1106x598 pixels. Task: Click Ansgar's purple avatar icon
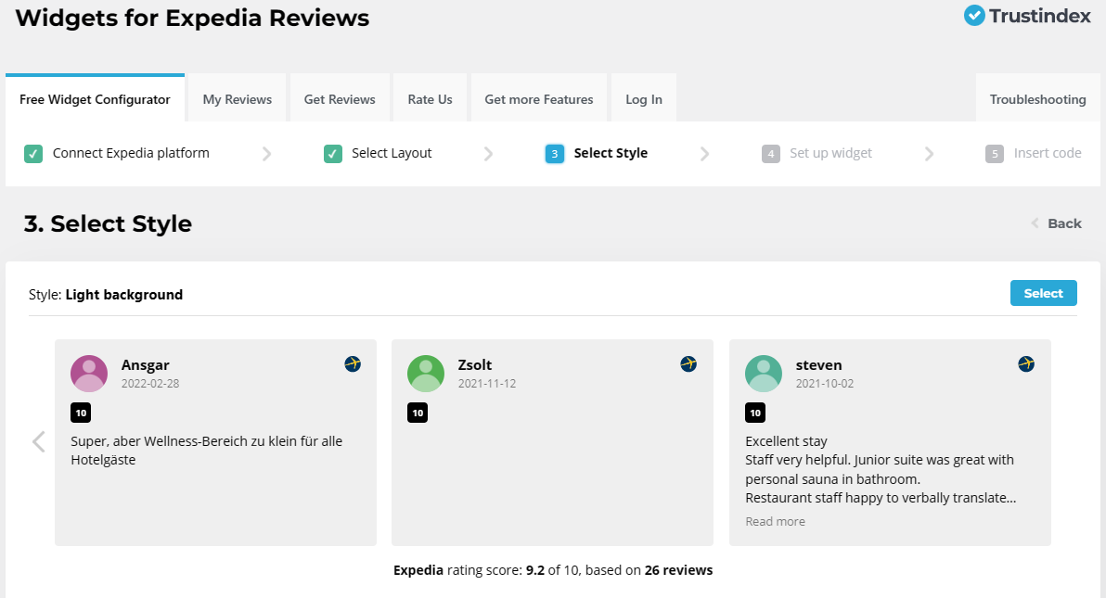(89, 374)
